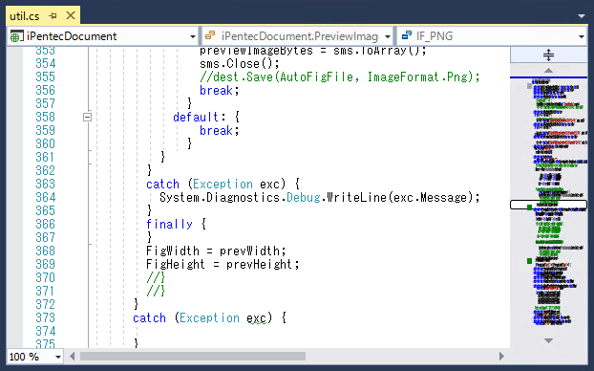Click the IF_PNG field icon

407,35
